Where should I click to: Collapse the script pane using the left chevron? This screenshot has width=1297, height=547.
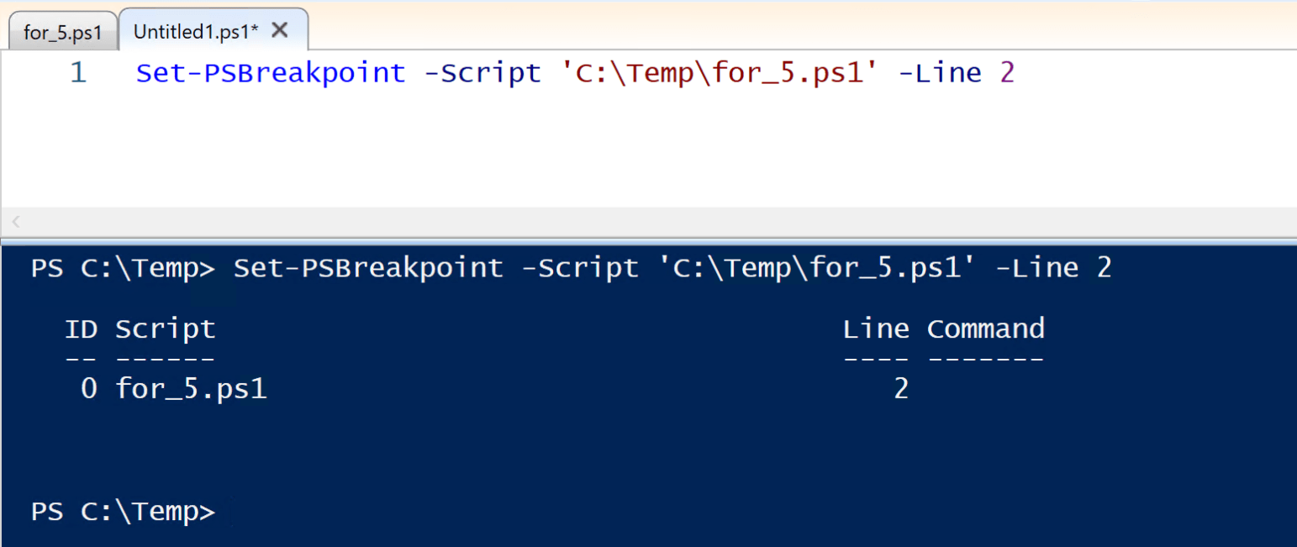click(x=15, y=222)
